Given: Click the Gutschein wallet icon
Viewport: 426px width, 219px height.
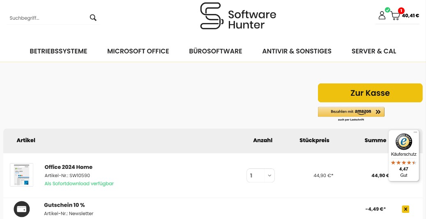Looking at the screenshot, I should [x=22, y=209].
